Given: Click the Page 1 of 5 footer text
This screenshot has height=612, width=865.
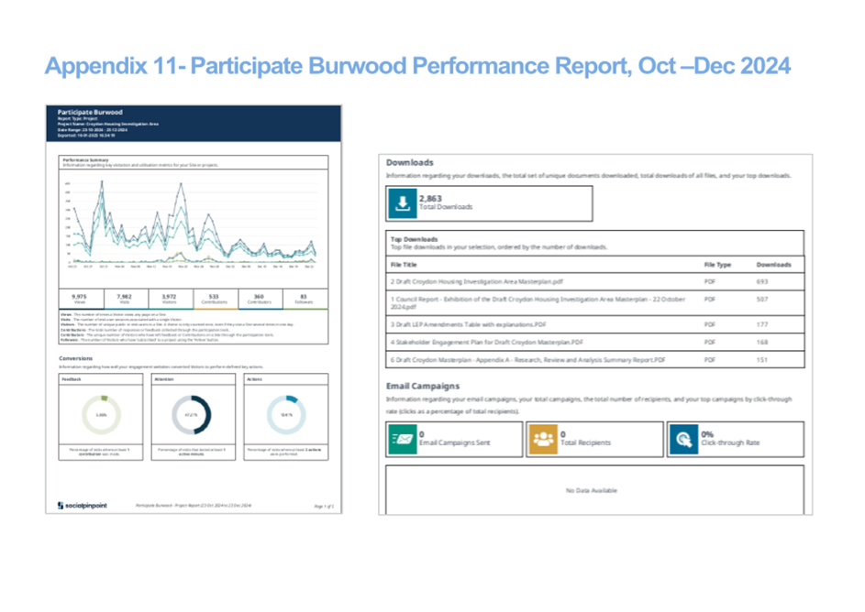Looking at the screenshot, I should [x=324, y=507].
